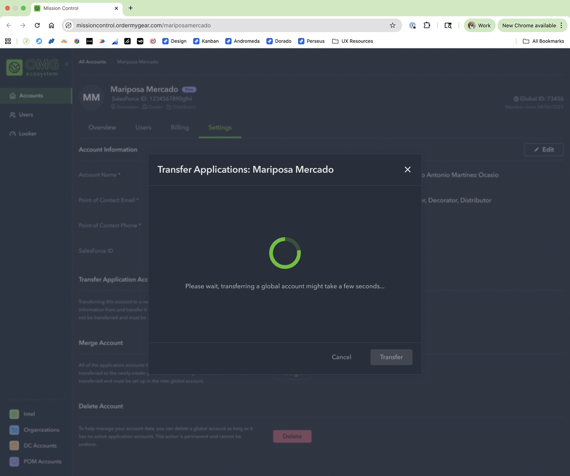Select the Accounts icon in the sidebar
This screenshot has height=476, width=570.
pyautogui.click(x=13, y=95)
